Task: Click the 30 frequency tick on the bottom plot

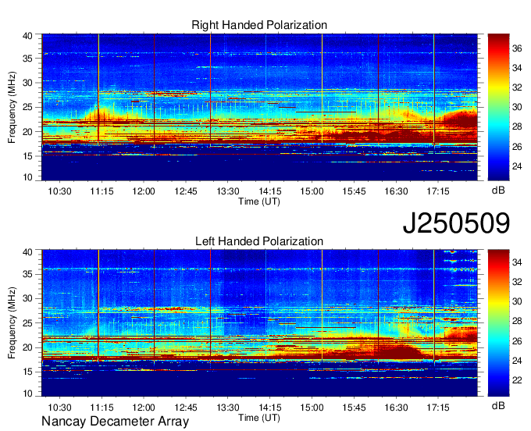Action: [28, 298]
